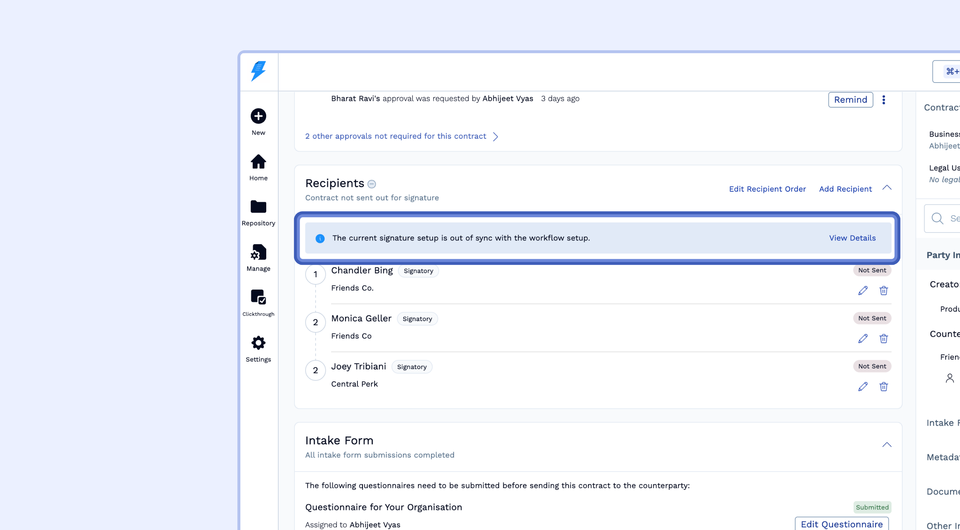
Task: Delete Monica Geller recipient with trash icon
Action: click(883, 339)
